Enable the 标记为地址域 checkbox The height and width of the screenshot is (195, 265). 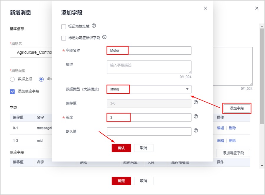point(64,27)
